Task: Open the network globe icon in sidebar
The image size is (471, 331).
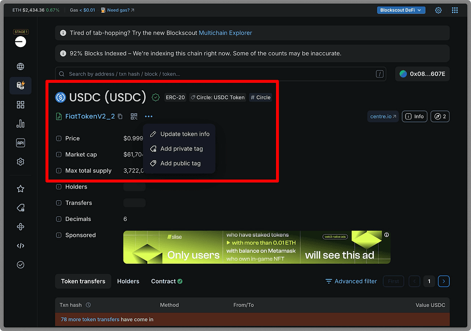Action: tap(20, 67)
